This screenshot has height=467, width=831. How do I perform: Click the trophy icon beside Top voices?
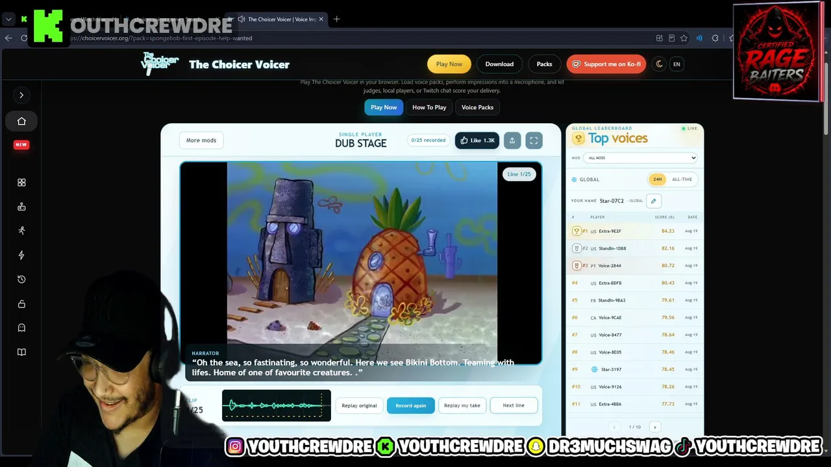(x=578, y=139)
